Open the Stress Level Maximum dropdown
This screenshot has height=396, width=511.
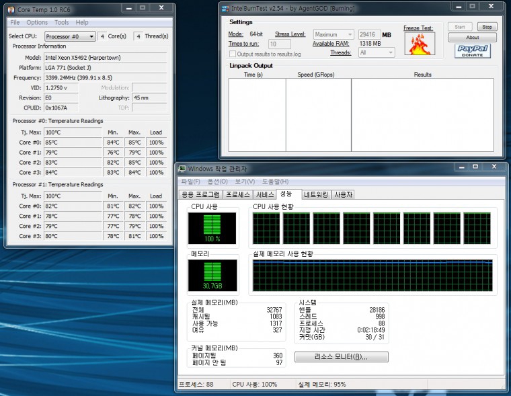(333, 34)
